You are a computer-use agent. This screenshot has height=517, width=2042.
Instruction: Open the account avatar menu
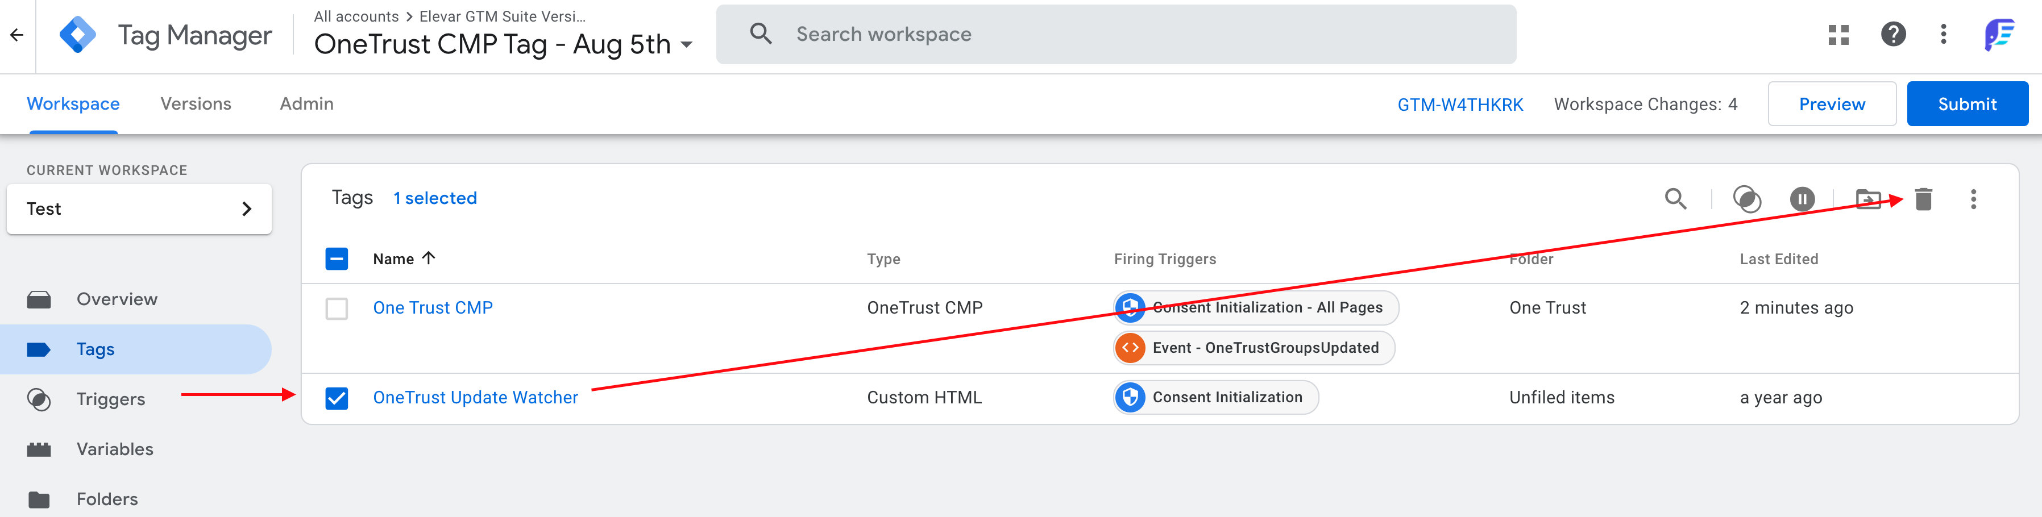pos(1999,35)
